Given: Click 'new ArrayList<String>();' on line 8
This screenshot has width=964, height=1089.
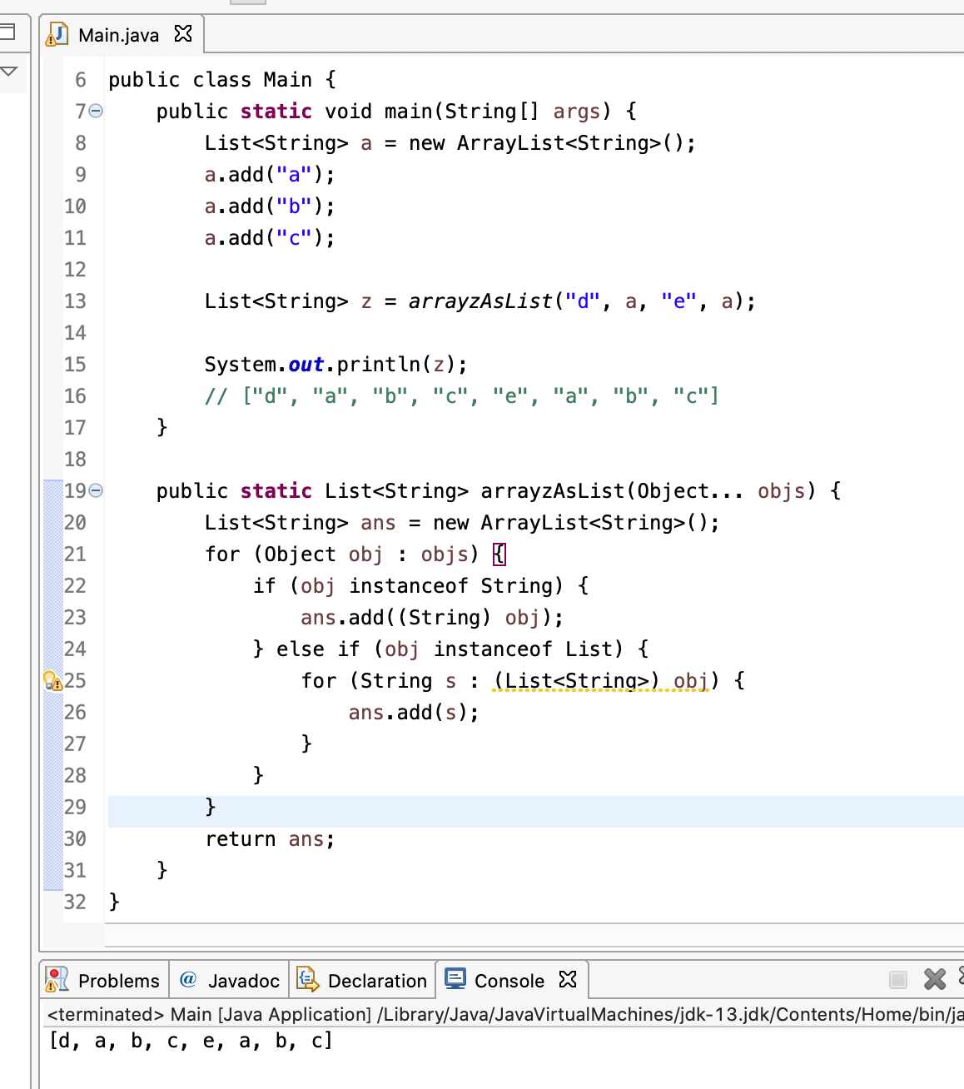Looking at the screenshot, I should point(552,143).
